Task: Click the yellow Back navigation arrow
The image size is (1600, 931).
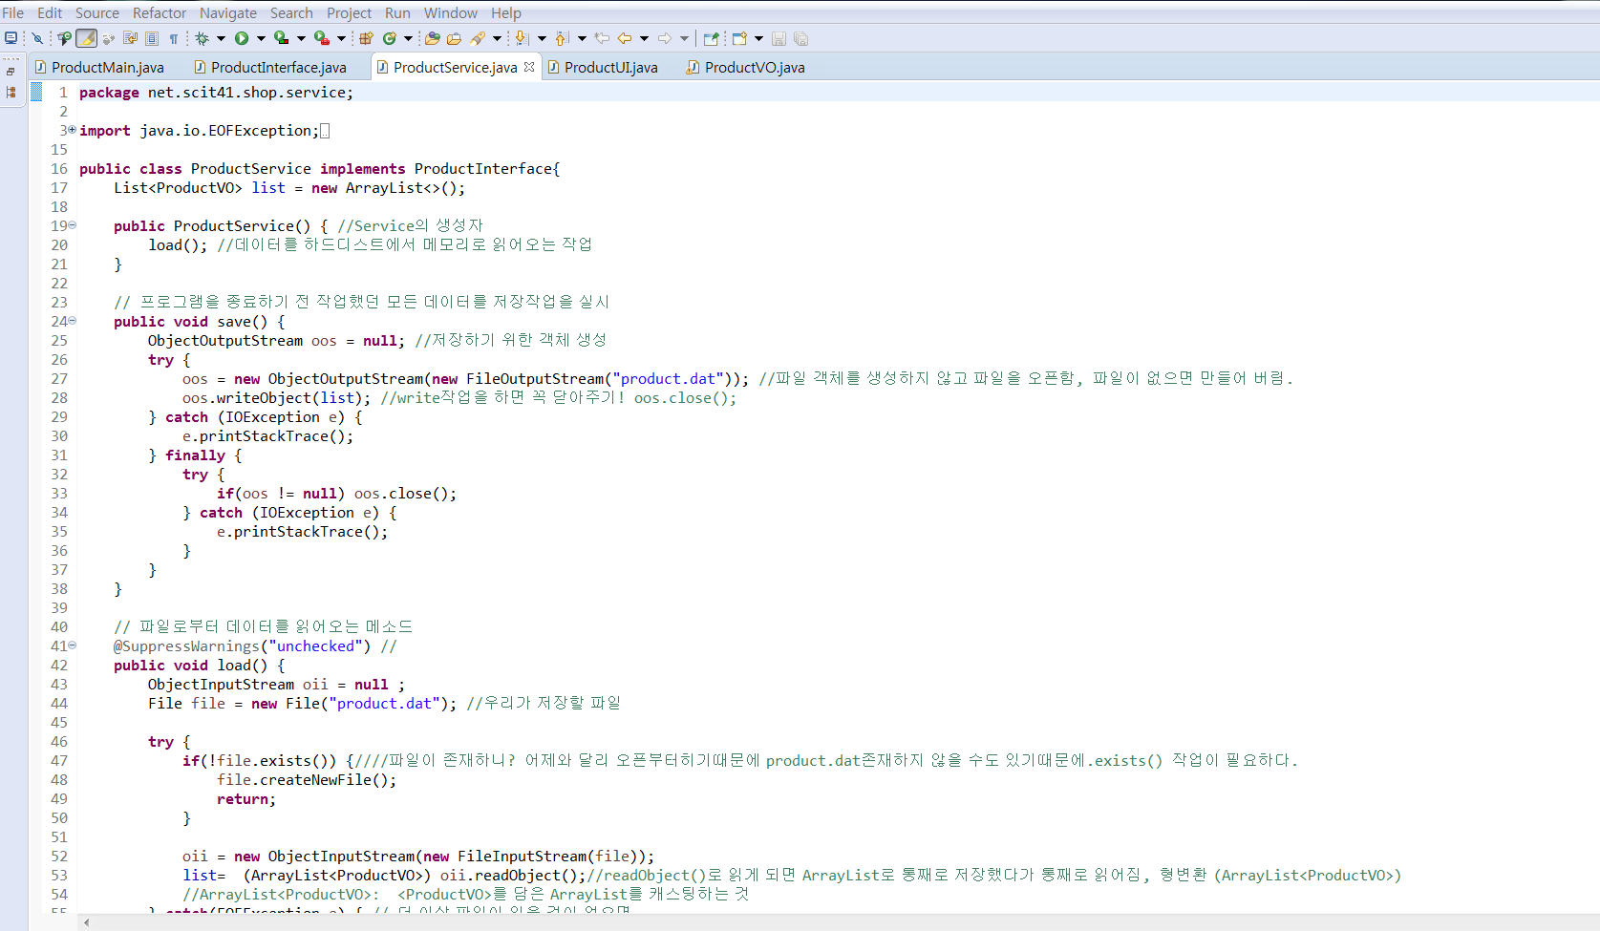Action: coord(625,38)
